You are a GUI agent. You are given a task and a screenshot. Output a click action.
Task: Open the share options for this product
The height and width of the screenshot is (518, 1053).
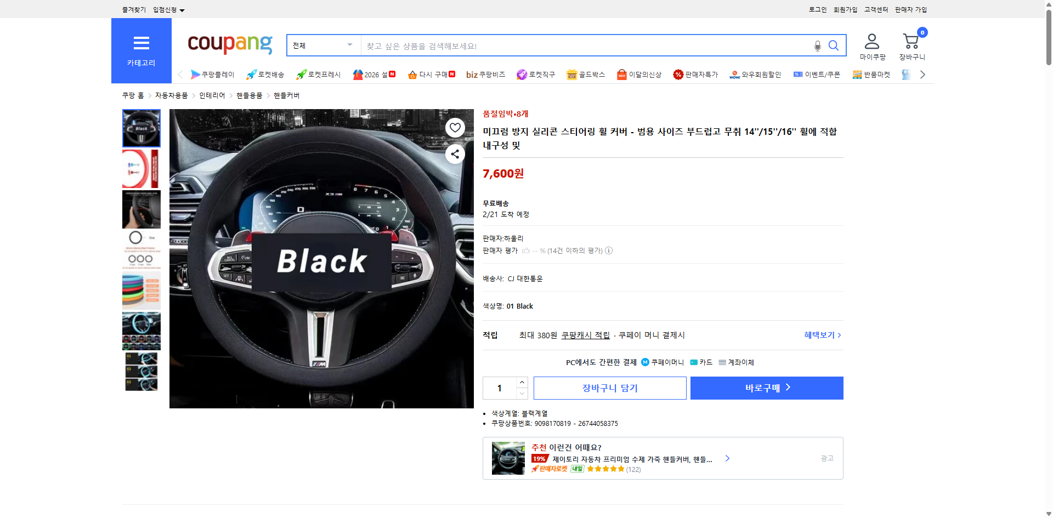[x=455, y=154]
